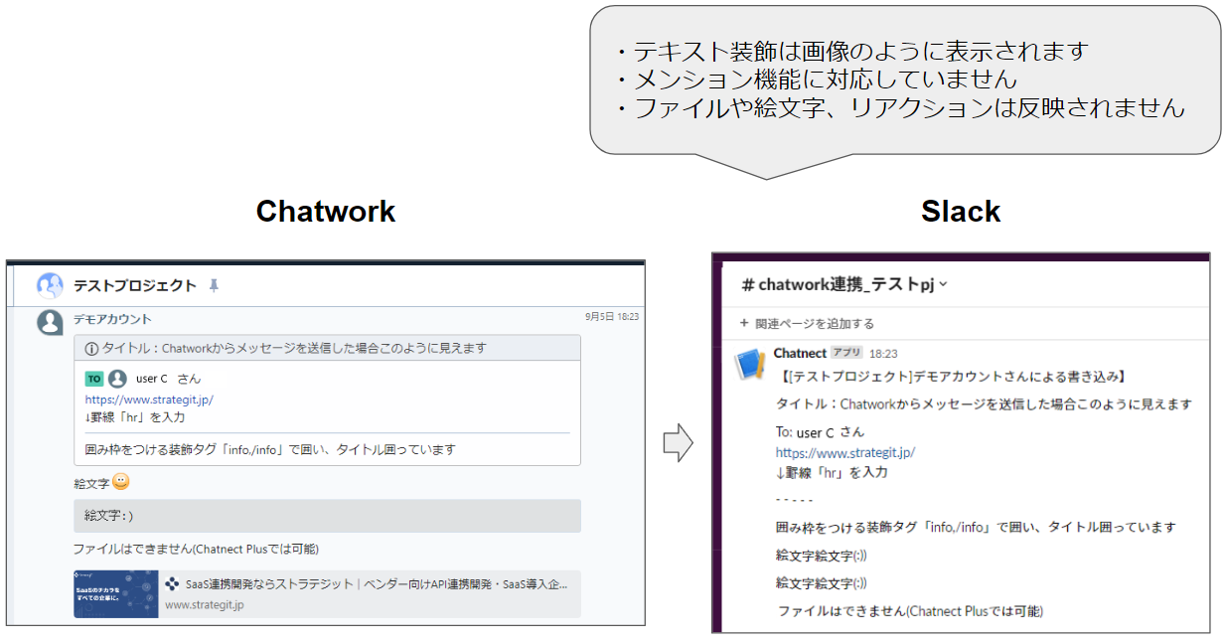Screen dimensions: 1223x644
Task: Click 囲み枠をつける装飾タグ text in Slack
Action: pyautogui.click(x=976, y=528)
